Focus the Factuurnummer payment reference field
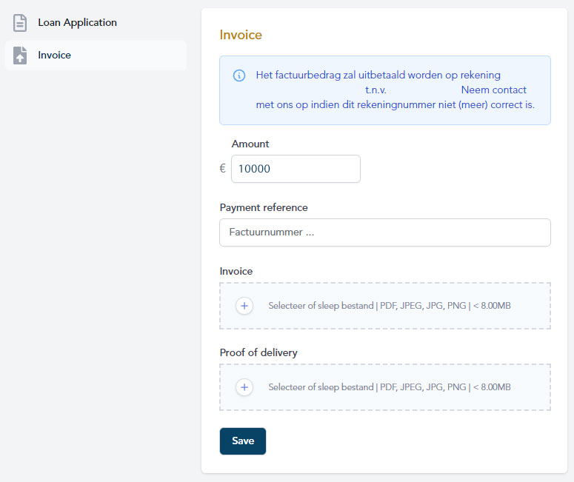This screenshot has width=574, height=482. (x=384, y=232)
